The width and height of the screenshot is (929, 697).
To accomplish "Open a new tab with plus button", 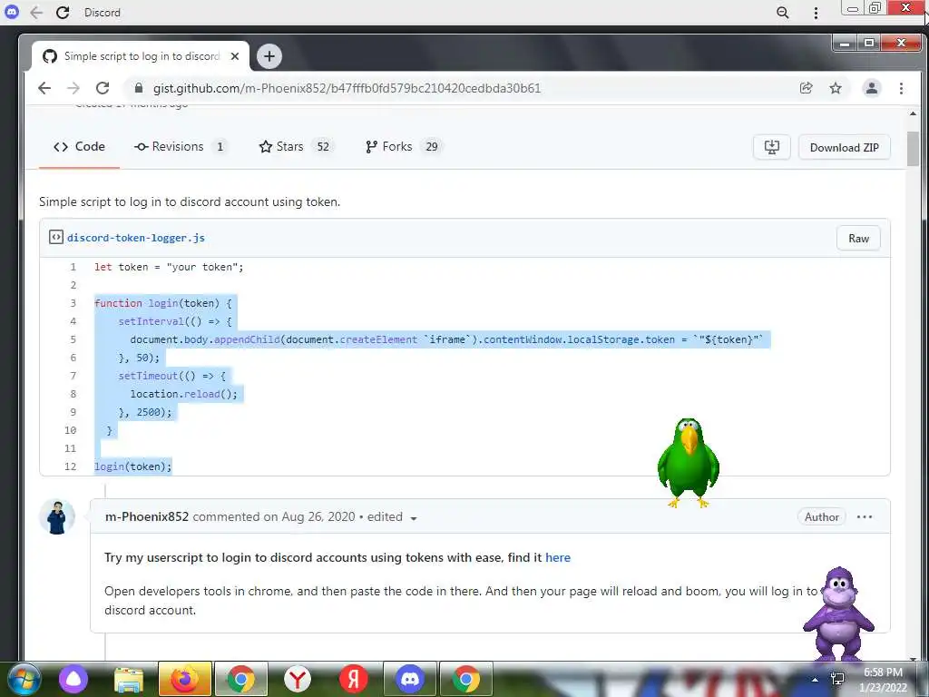I will (269, 56).
